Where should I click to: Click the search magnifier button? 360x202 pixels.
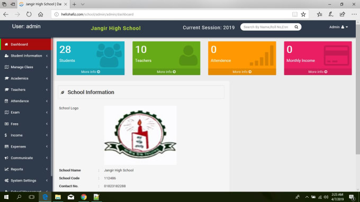coord(296,27)
